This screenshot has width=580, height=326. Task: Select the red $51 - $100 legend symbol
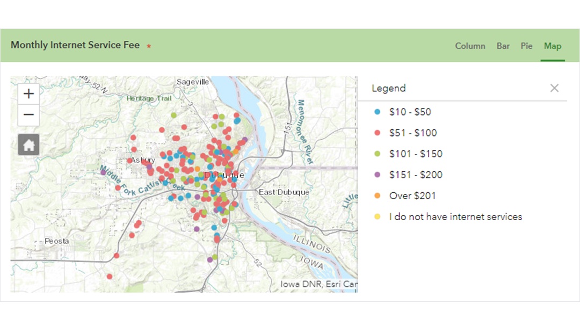(378, 133)
